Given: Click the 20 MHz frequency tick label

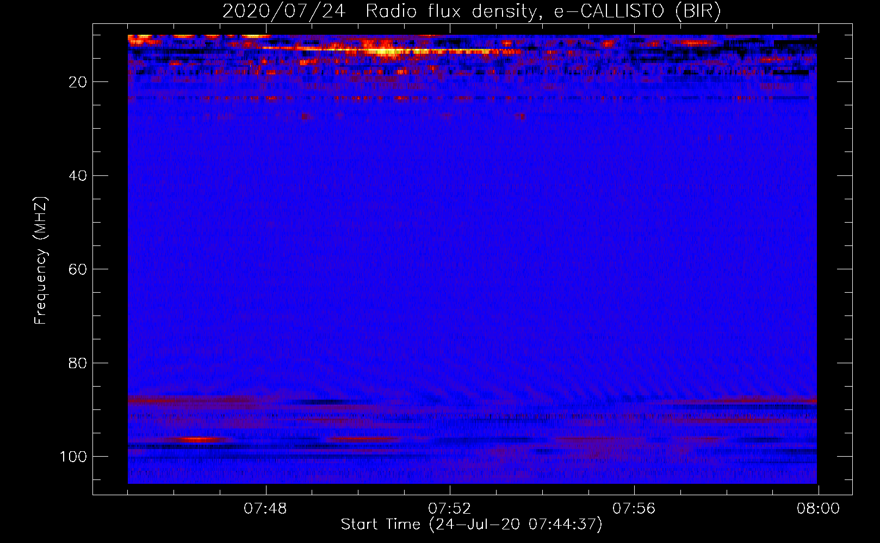Looking at the screenshot, I should coord(78,82).
